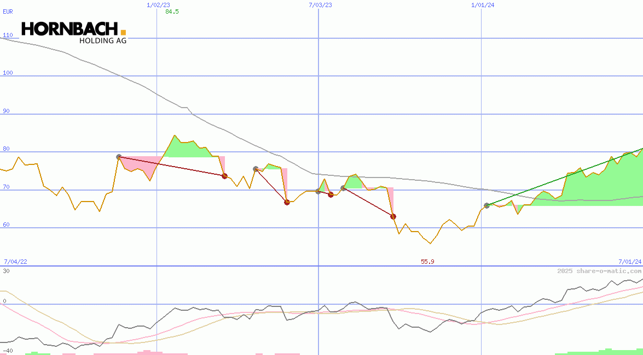Click the 0 indicator axis label

pos(4,301)
